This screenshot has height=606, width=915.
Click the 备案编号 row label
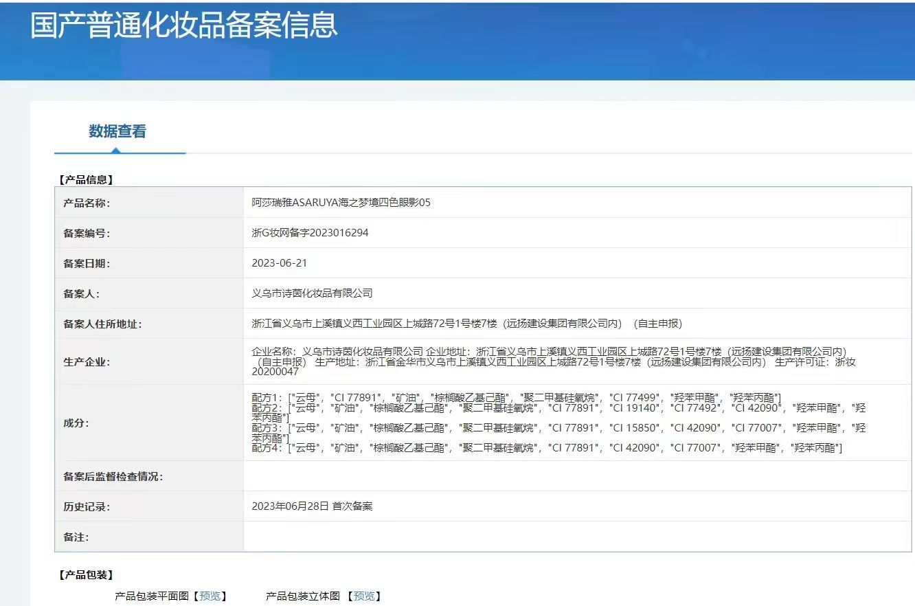tap(87, 234)
